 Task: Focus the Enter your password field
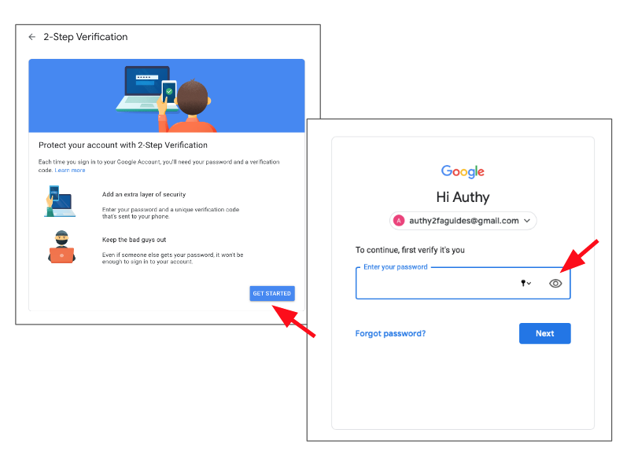[463, 283]
